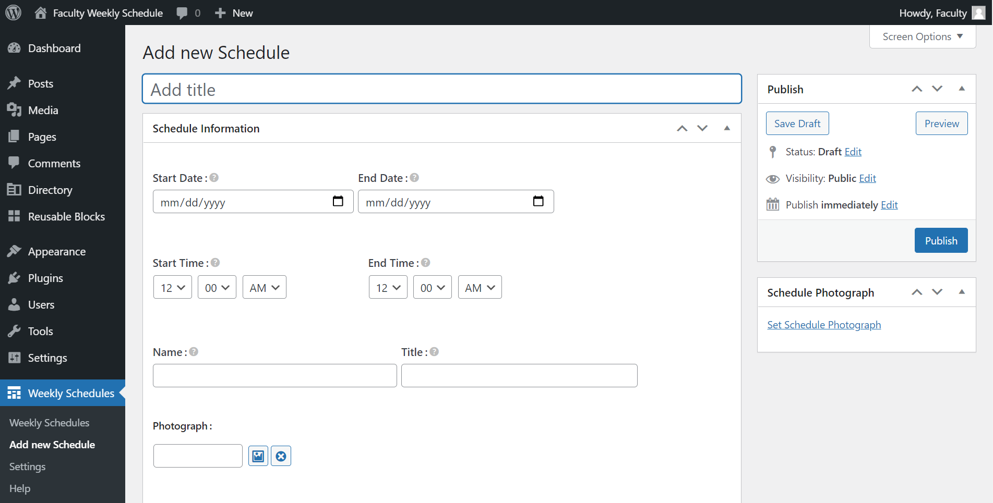Expand the Screen Options dropdown
This screenshot has width=993, height=503.
pyautogui.click(x=922, y=36)
